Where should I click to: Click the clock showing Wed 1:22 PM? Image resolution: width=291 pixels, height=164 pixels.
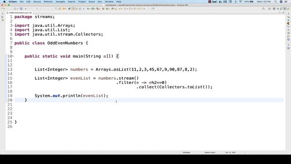[x=264, y=2]
